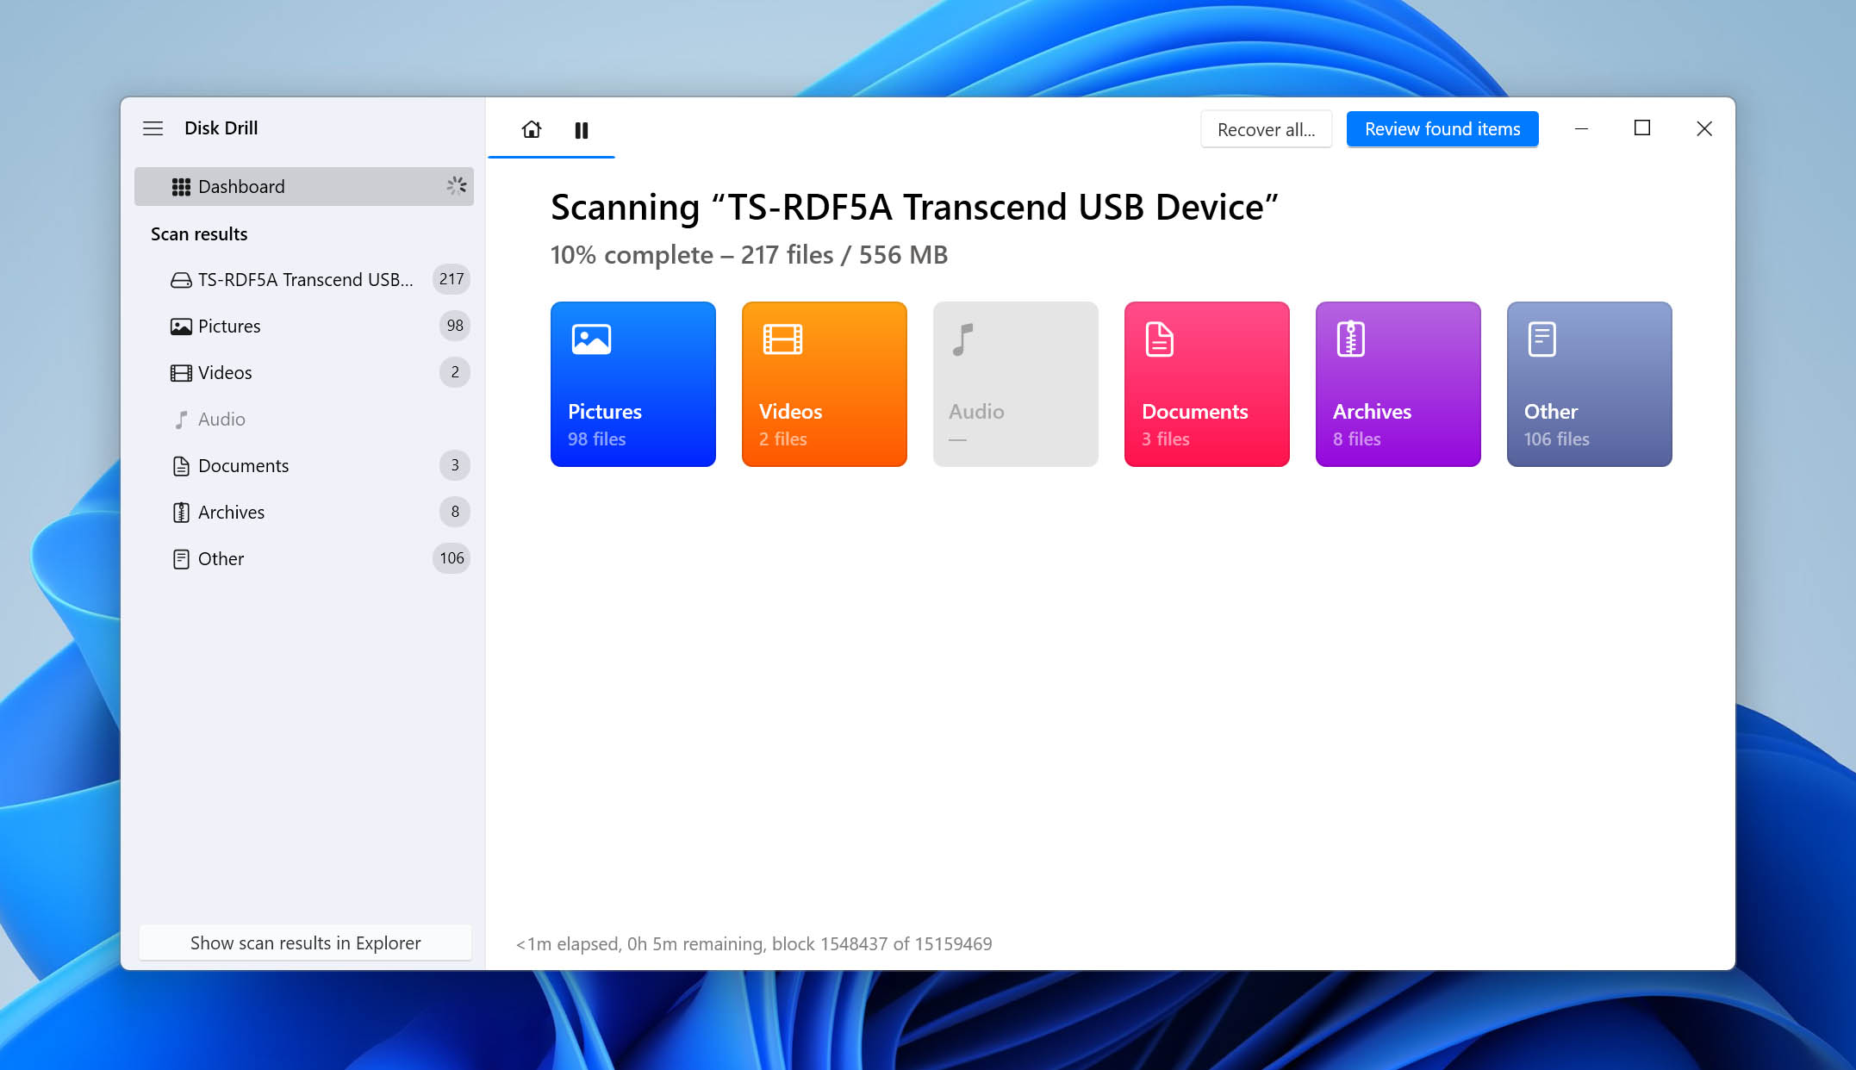Click the music note icon on Audio card
The height and width of the screenshot is (1070, 1856).
pos(963,339)
